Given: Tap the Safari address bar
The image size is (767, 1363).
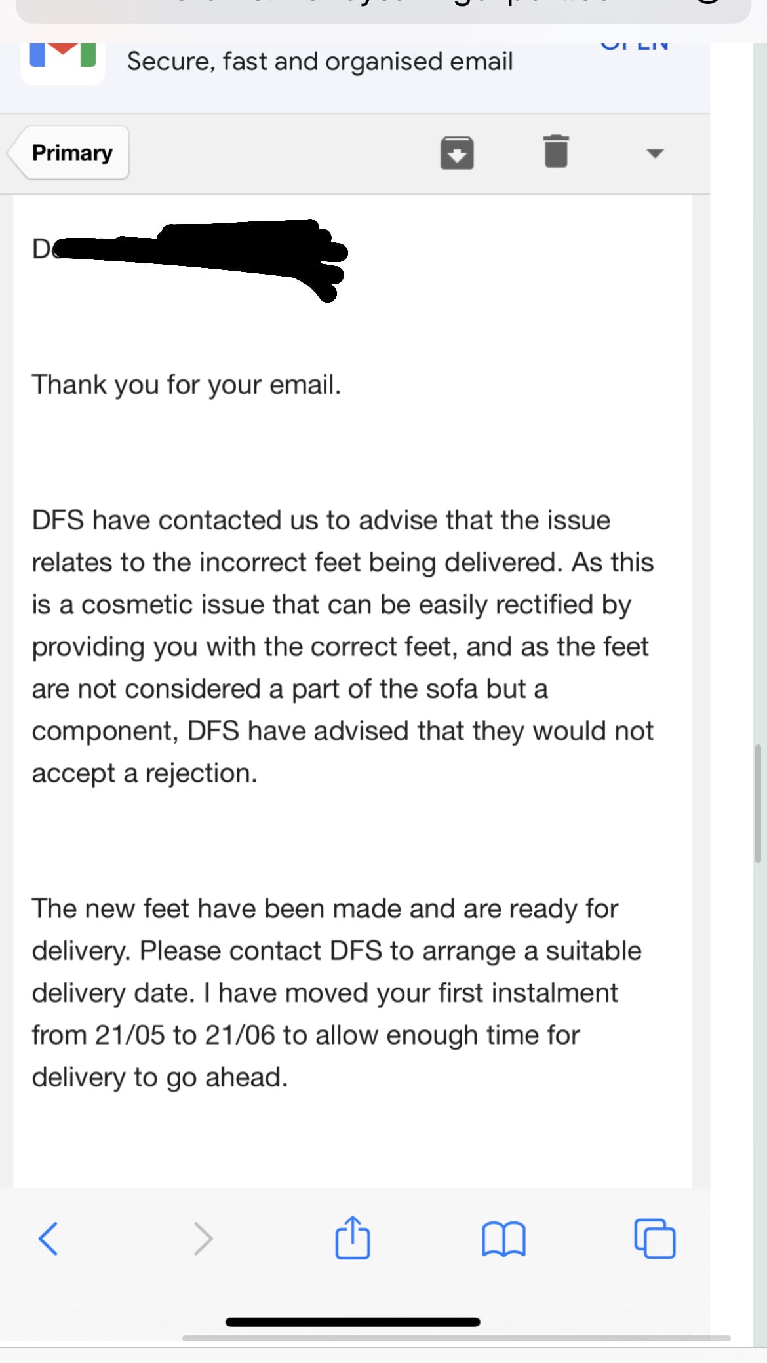Looking at the screenshot, I should 383,10.
